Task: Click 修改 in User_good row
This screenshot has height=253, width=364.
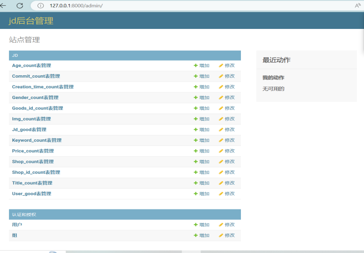Action: [227, 193]
